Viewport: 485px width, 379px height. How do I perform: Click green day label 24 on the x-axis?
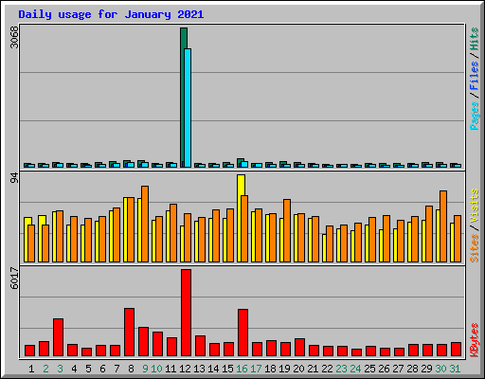[x=355, y=369]
